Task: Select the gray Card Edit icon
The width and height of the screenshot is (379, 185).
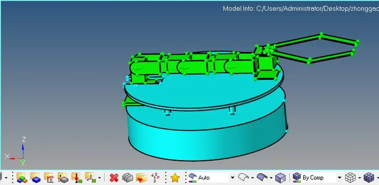Action: tap(127, 178)
